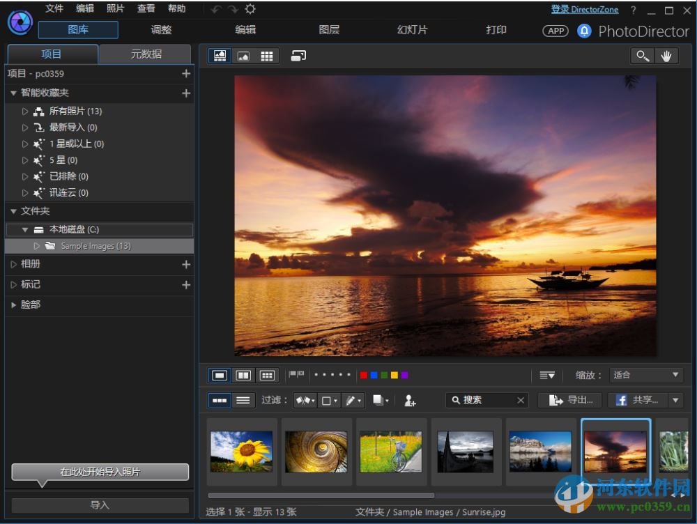This screenshot has width=697, height=524.
Task: Open the 缩放 zoom level dropdown
Action: (645, 375)
